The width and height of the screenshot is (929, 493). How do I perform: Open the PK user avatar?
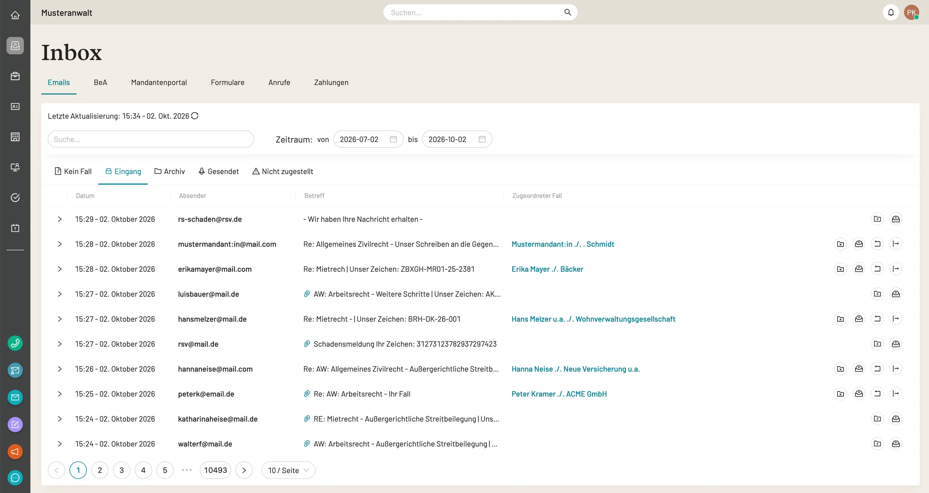point(912,12)
